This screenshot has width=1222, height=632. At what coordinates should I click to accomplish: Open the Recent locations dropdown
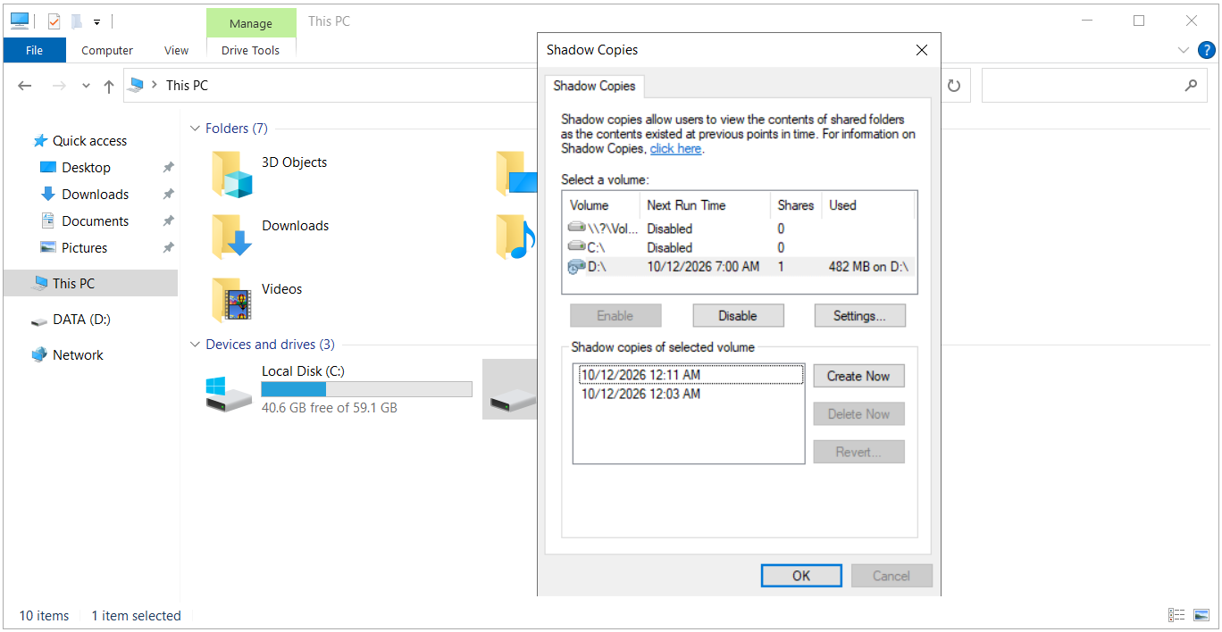pos(86,86)
